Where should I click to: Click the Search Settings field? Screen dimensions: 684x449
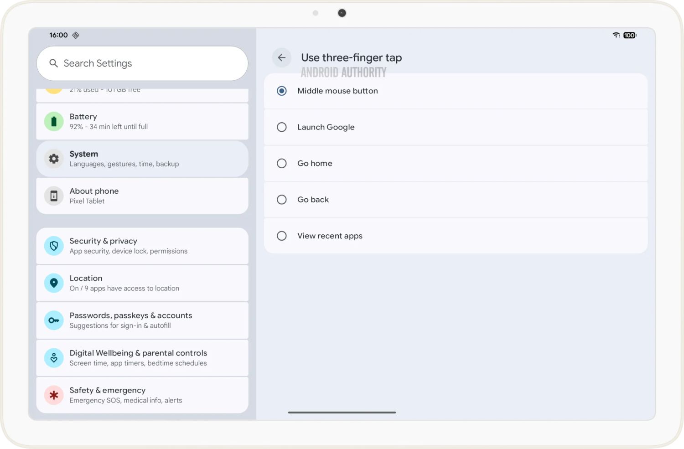142,63
